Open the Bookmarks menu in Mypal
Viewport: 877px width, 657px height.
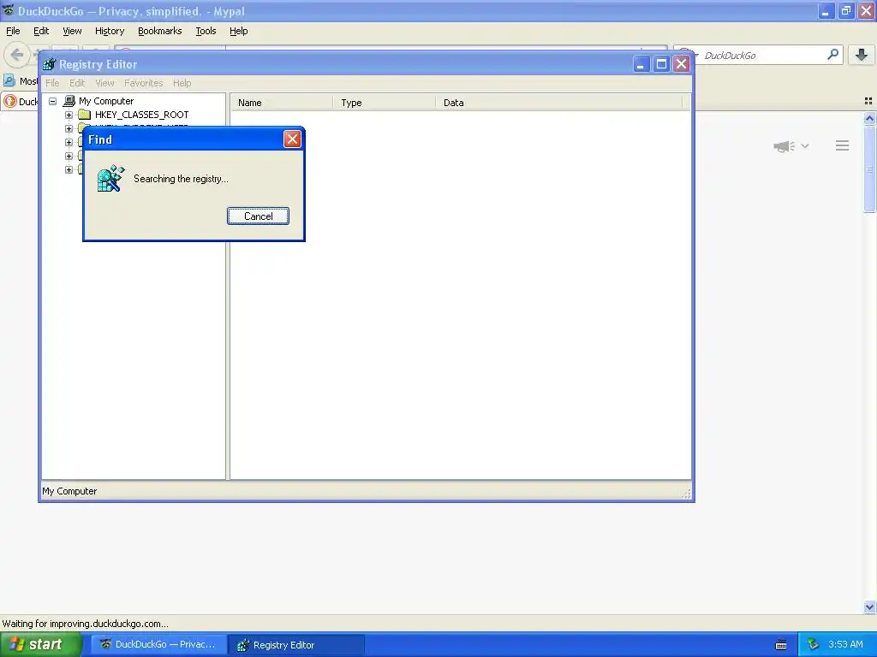coord(160,31)
